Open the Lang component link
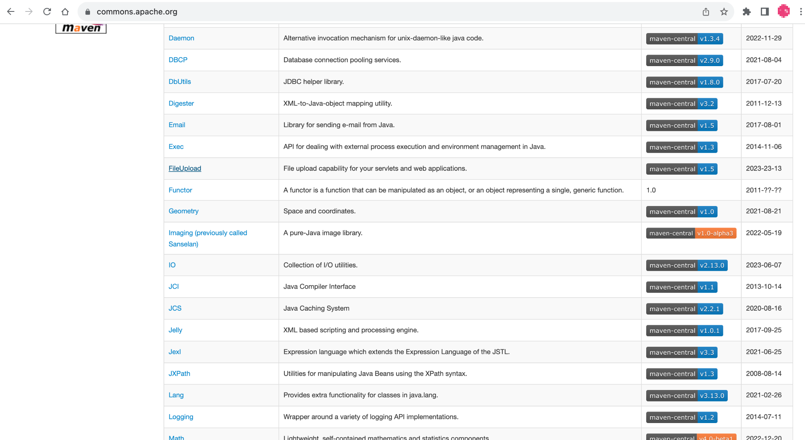805x440 pixels. click(176, 395)
